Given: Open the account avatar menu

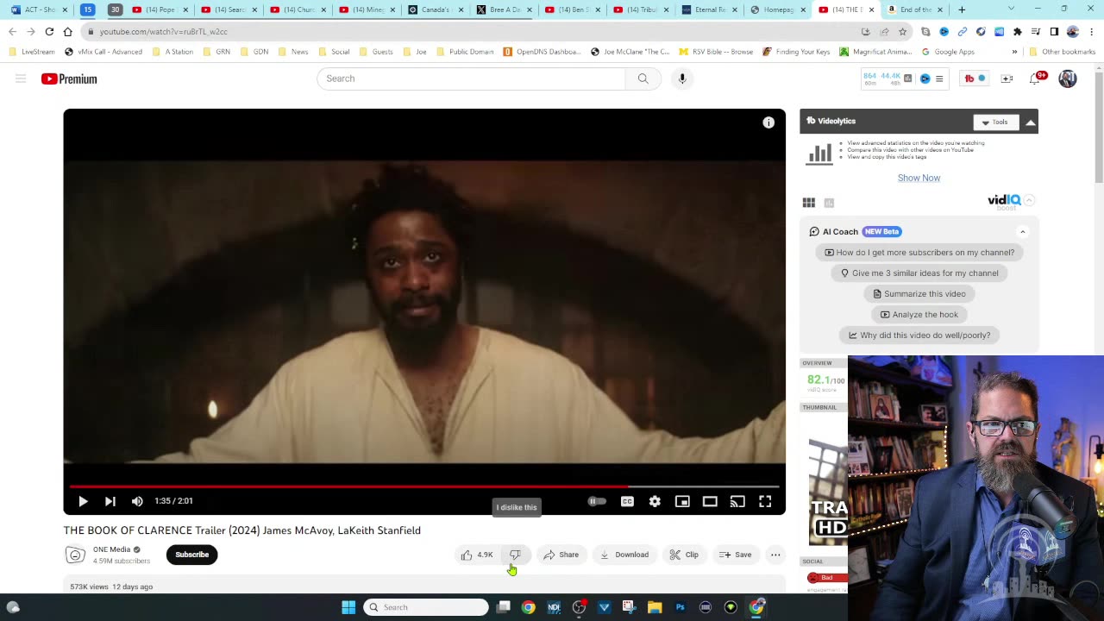Looking at the screenshot, I should (1068, 78).
